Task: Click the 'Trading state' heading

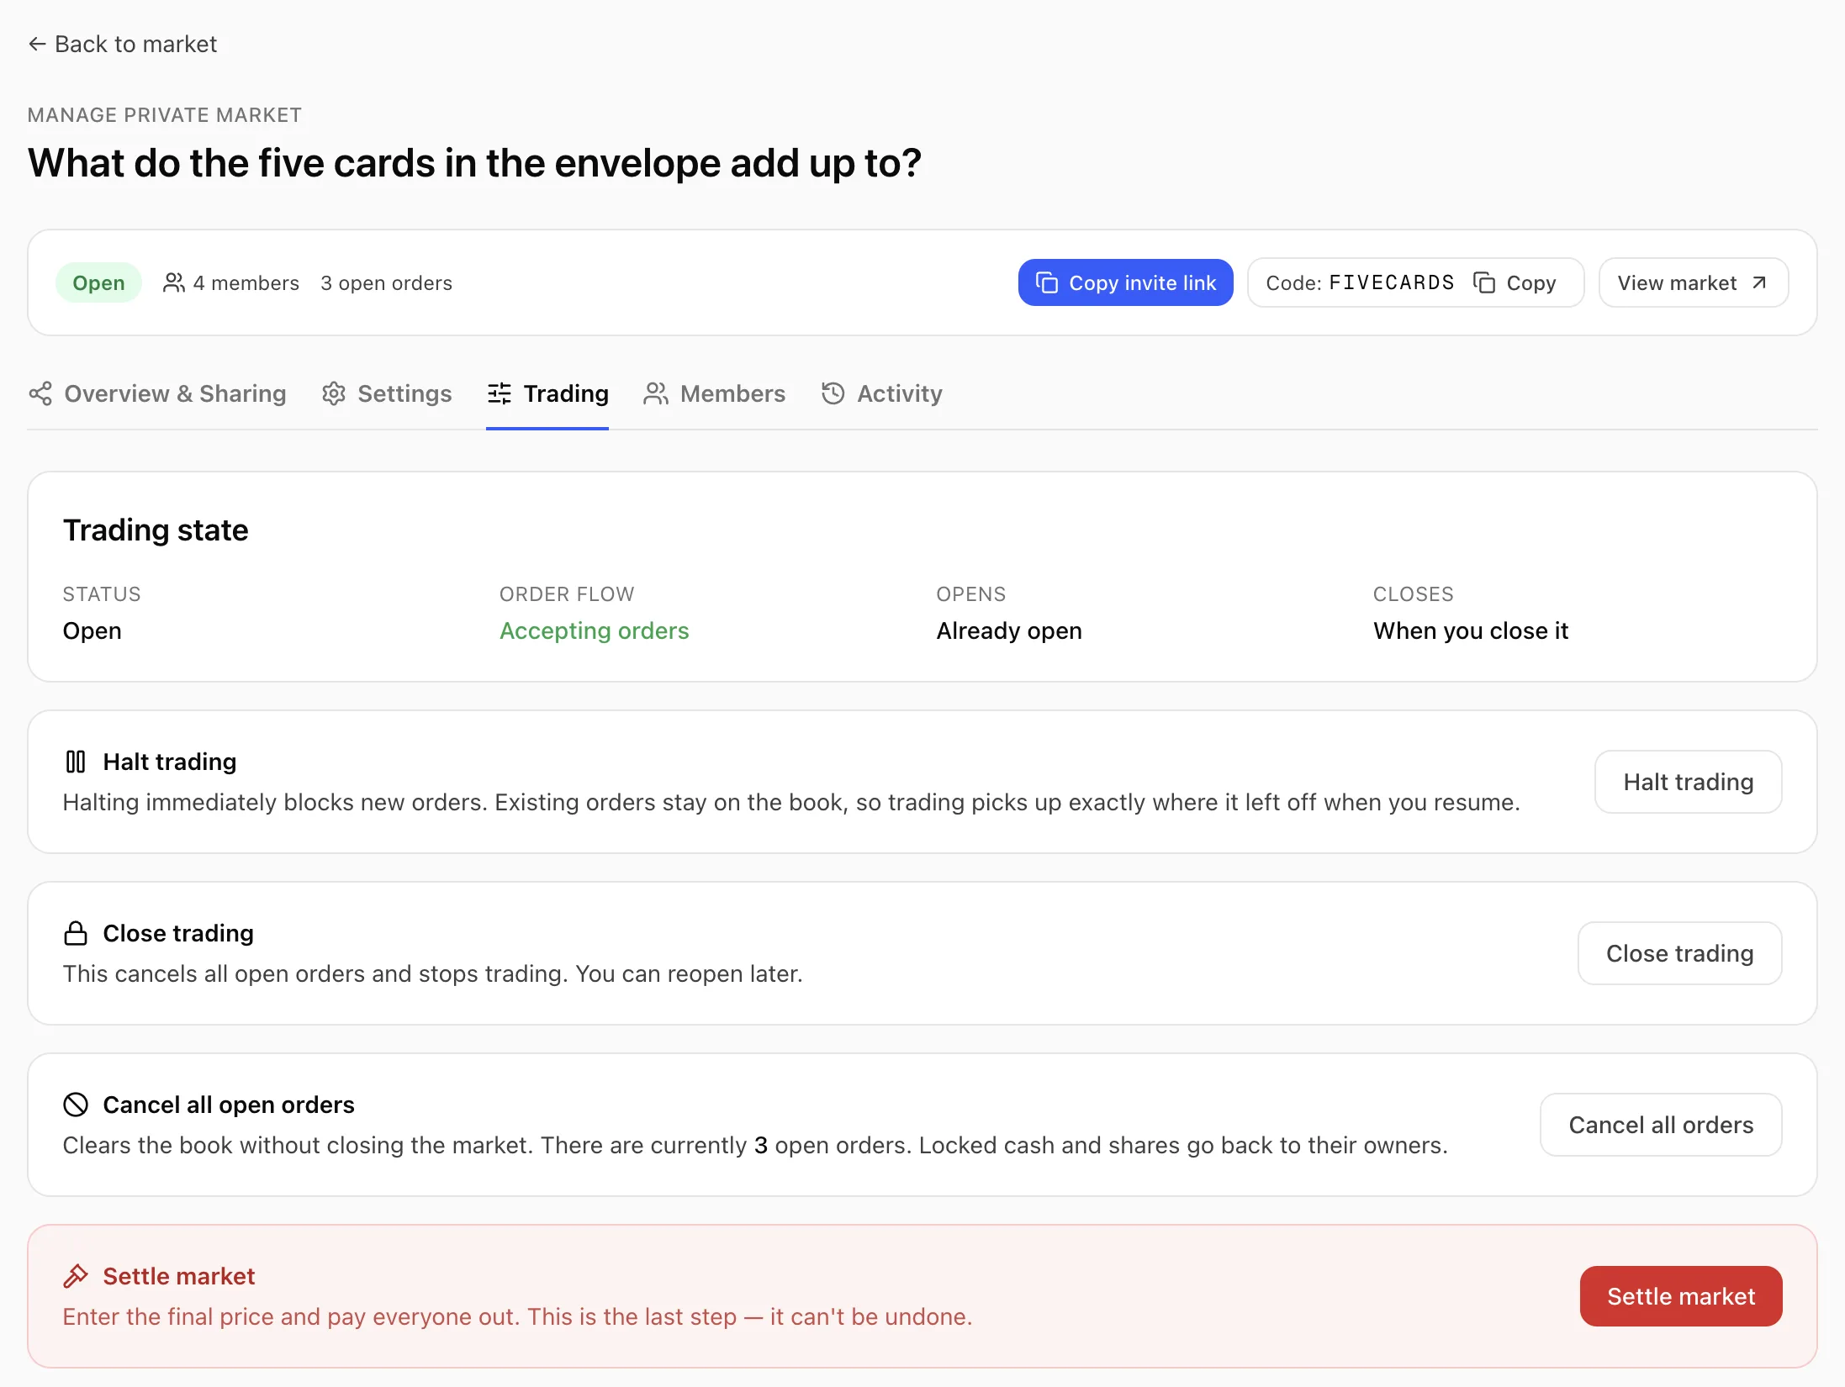Action: coord(156,530)
